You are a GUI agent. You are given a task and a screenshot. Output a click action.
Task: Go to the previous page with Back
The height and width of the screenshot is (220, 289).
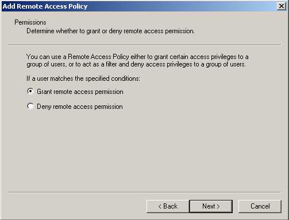[x=168, y=206]
